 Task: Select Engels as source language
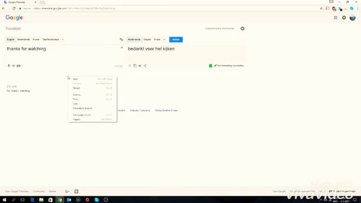click(11, 39)
